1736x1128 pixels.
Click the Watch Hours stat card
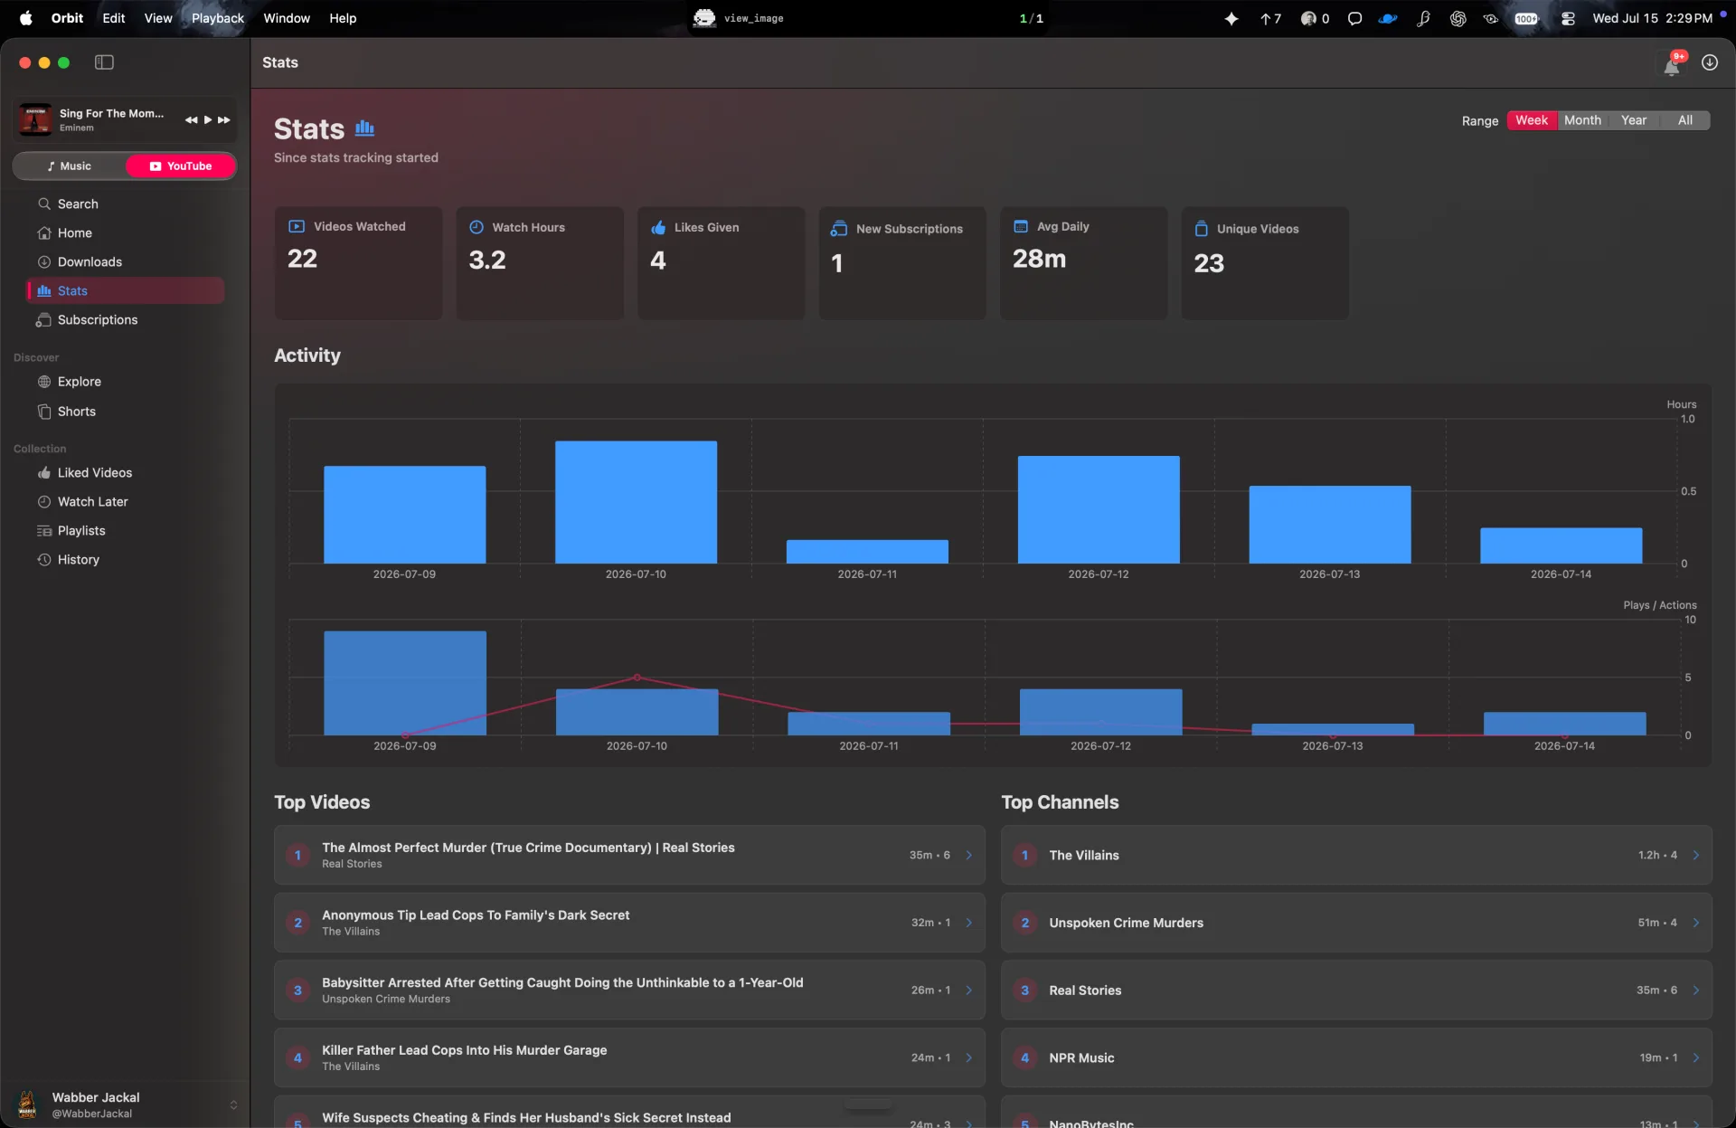(540, 263)
